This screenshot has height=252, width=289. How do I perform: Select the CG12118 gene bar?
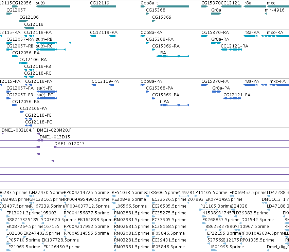29,28
